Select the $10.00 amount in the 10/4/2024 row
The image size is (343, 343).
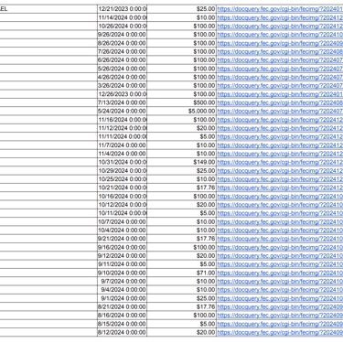182,230
